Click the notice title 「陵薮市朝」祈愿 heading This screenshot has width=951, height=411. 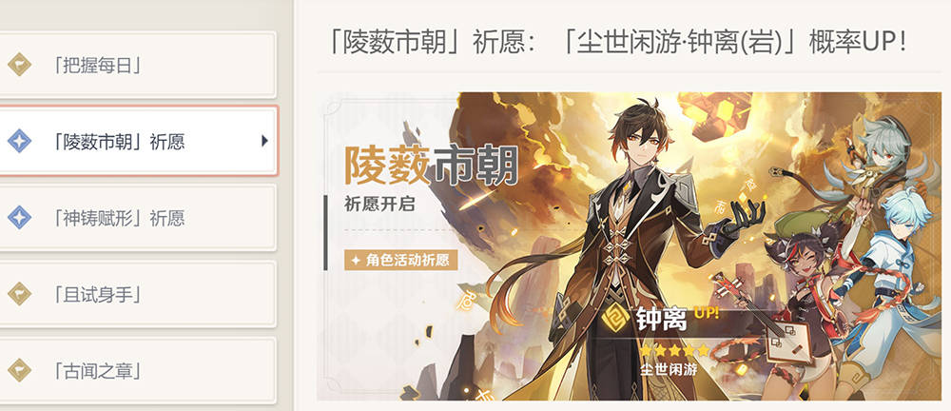617,42
